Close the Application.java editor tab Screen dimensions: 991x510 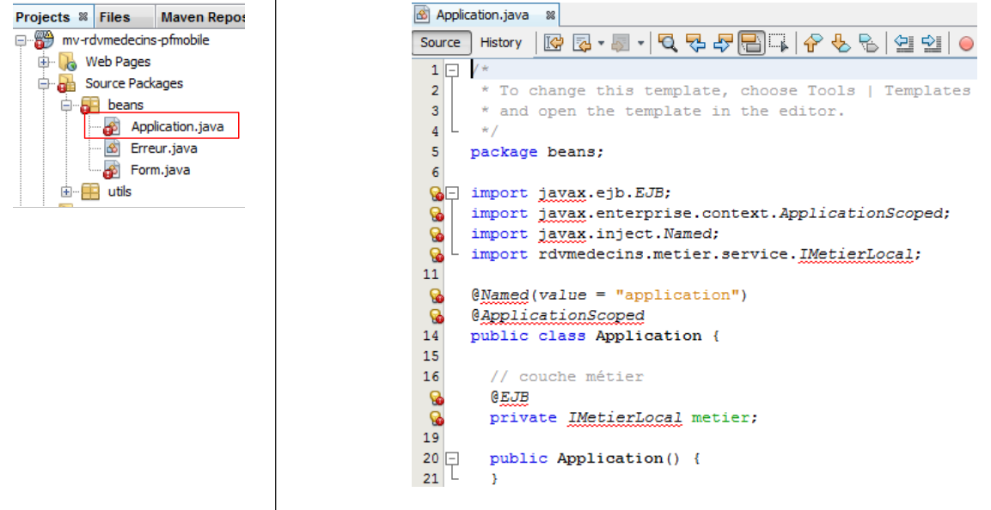[550, 15]
